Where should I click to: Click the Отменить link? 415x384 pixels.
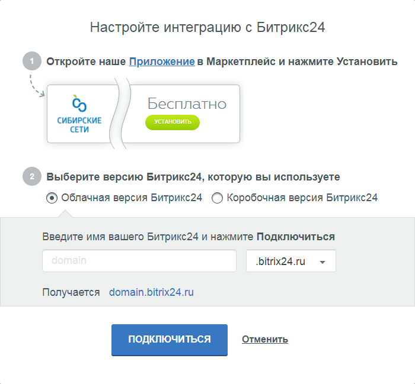(x=265, y=339)
